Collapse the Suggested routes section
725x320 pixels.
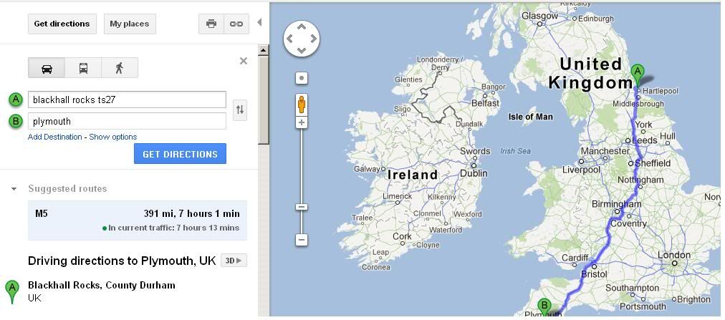coord(14,189)
